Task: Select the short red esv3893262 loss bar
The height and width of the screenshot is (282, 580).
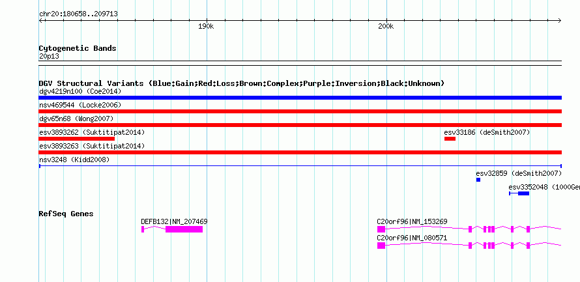Action: click(x=76, y=139)
